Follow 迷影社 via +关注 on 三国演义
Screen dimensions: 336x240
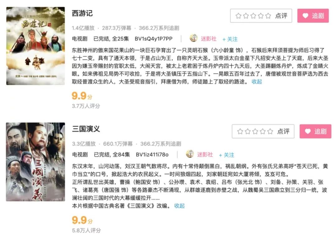coord(226,155)
